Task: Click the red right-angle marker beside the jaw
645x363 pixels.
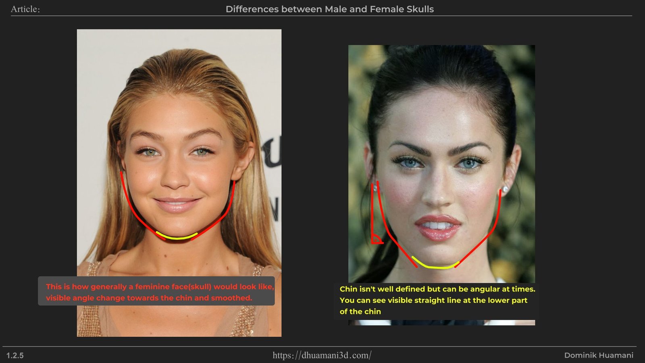Action: (x=377, y=240)
